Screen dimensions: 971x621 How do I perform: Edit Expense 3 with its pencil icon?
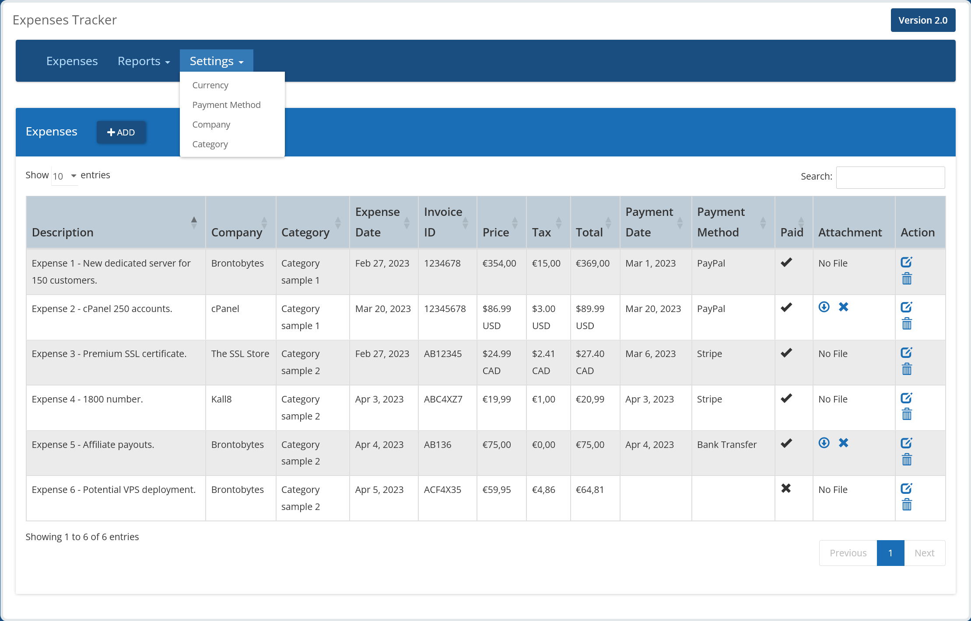(906, 353)
